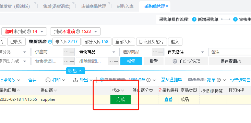Viewport: 251px width, 123px height.
Task: Click the upload icon beside 导出
Action: coord(75,80)
